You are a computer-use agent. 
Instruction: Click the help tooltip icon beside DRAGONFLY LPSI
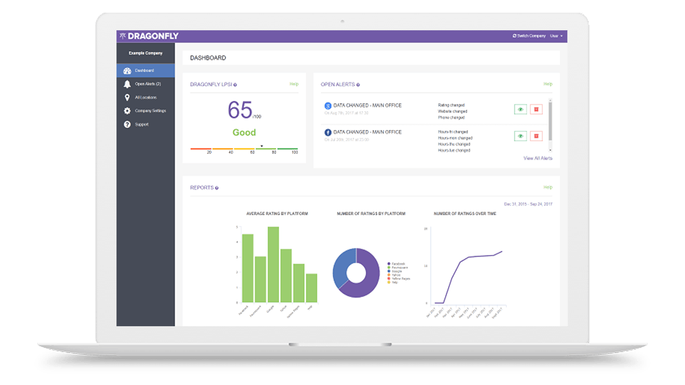click(x=236, y=84)
